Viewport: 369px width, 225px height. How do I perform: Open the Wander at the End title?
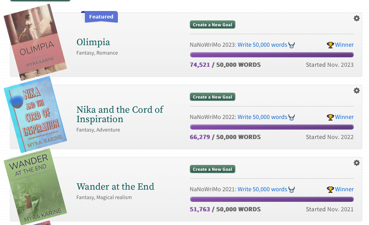click(x=115, y=187)
